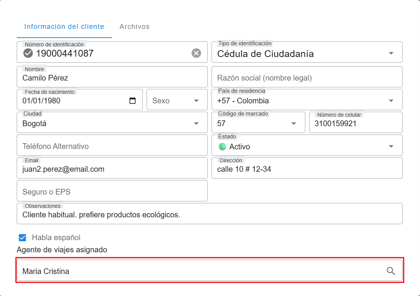
Task: Open the Estado dropdown arrow
Action: click(391, 147)
